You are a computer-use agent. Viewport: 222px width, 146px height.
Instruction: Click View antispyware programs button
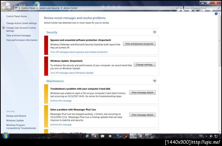[139, 44]
